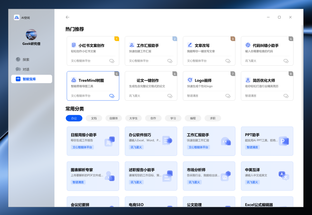This screenshot has height=215, width=312.
Task: Open the 办公软件技巧 card
Action: (x=151, y=141)
